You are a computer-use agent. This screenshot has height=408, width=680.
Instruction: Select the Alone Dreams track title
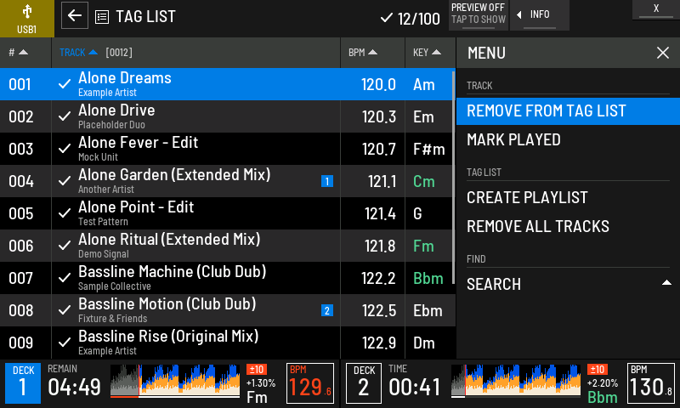pos(125,78)
